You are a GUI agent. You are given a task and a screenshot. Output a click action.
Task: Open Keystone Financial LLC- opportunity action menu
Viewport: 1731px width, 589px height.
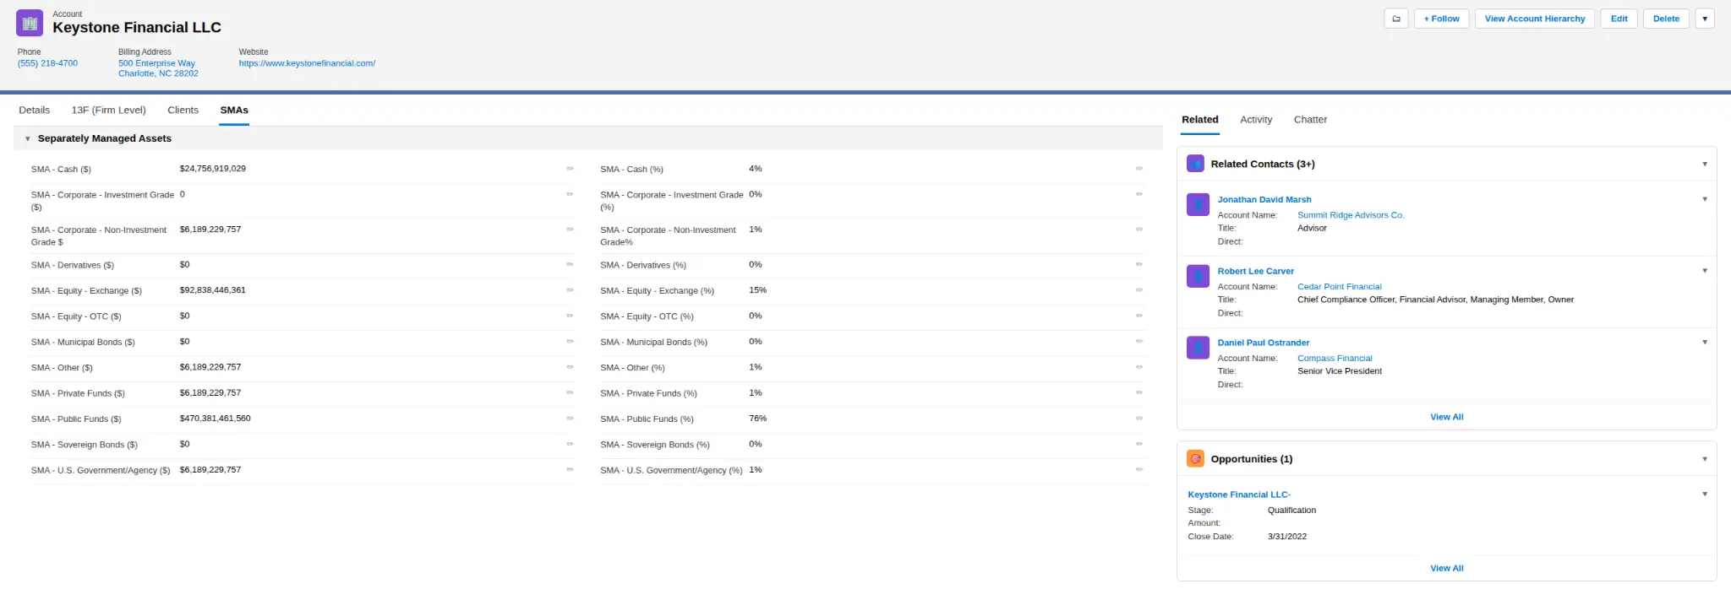pyautogui.click(x=1705, y=494)
